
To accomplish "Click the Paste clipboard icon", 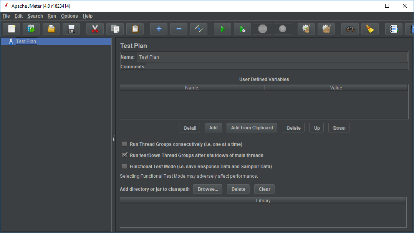I will click(x=135, y=29).
